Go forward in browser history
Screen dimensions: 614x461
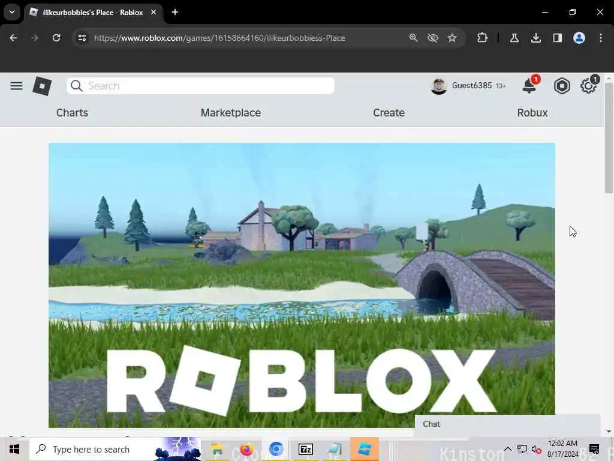(35, 38)
